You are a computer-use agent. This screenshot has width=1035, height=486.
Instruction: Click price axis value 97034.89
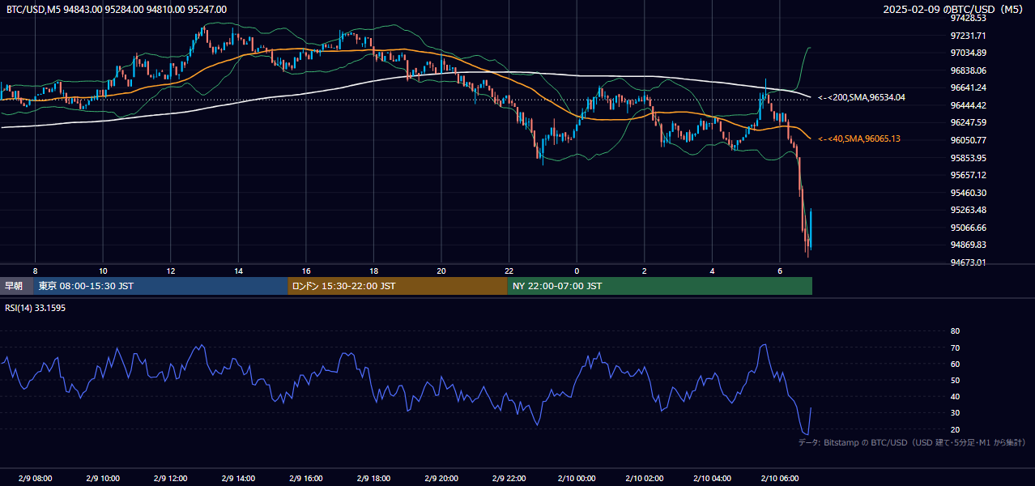click(968, 53)
